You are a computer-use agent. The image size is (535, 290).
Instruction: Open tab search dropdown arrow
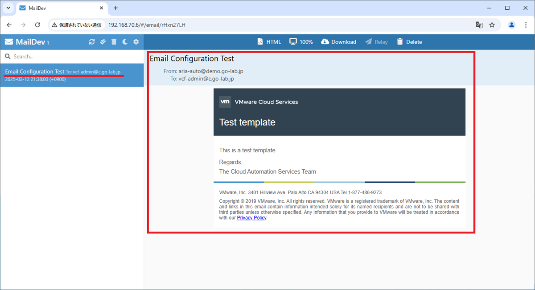click(8, 8)
